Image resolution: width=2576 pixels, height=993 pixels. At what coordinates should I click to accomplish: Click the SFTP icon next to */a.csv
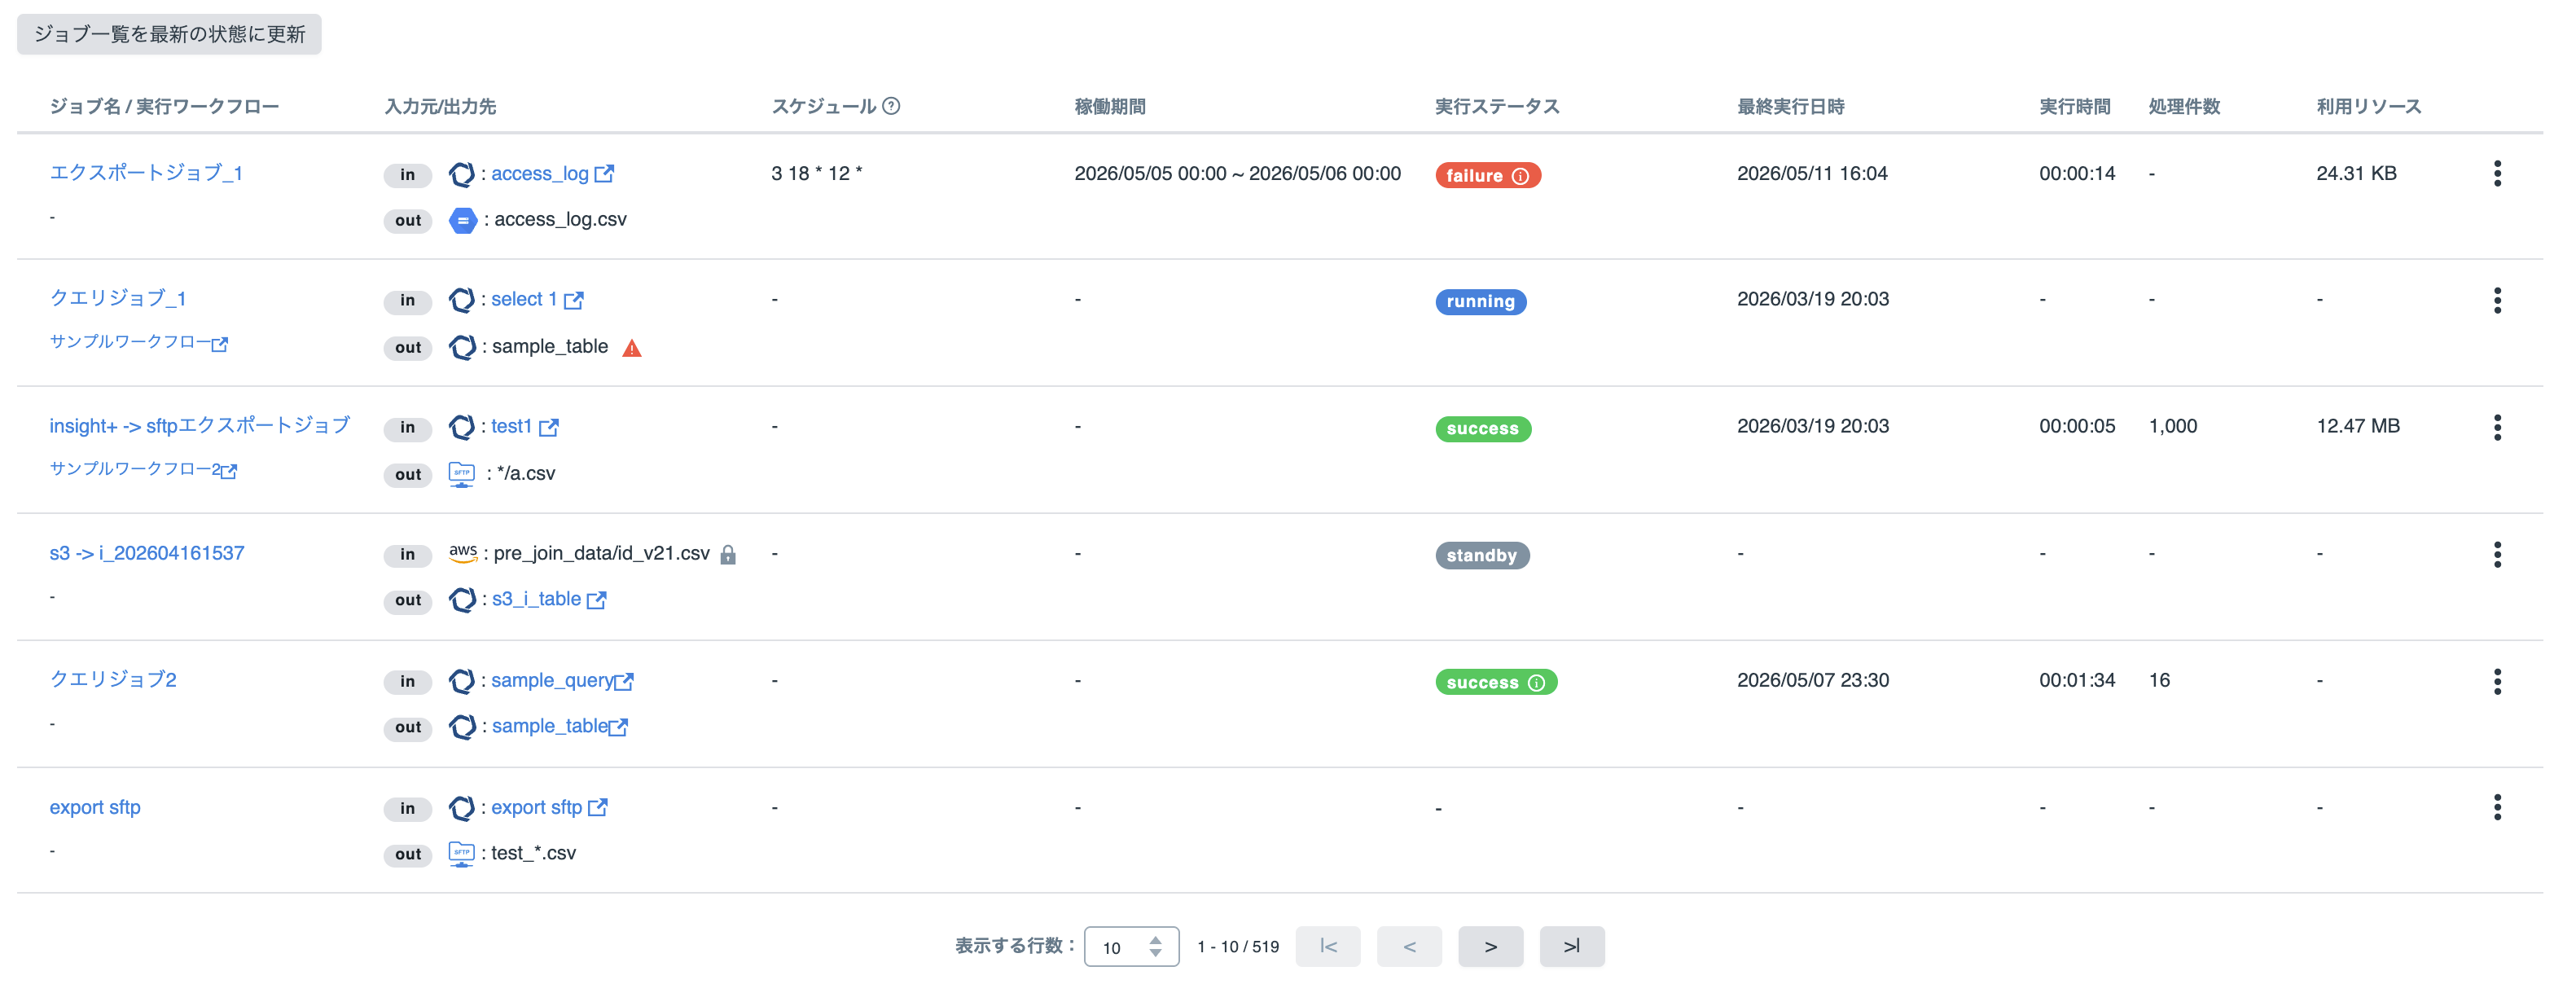461,474
